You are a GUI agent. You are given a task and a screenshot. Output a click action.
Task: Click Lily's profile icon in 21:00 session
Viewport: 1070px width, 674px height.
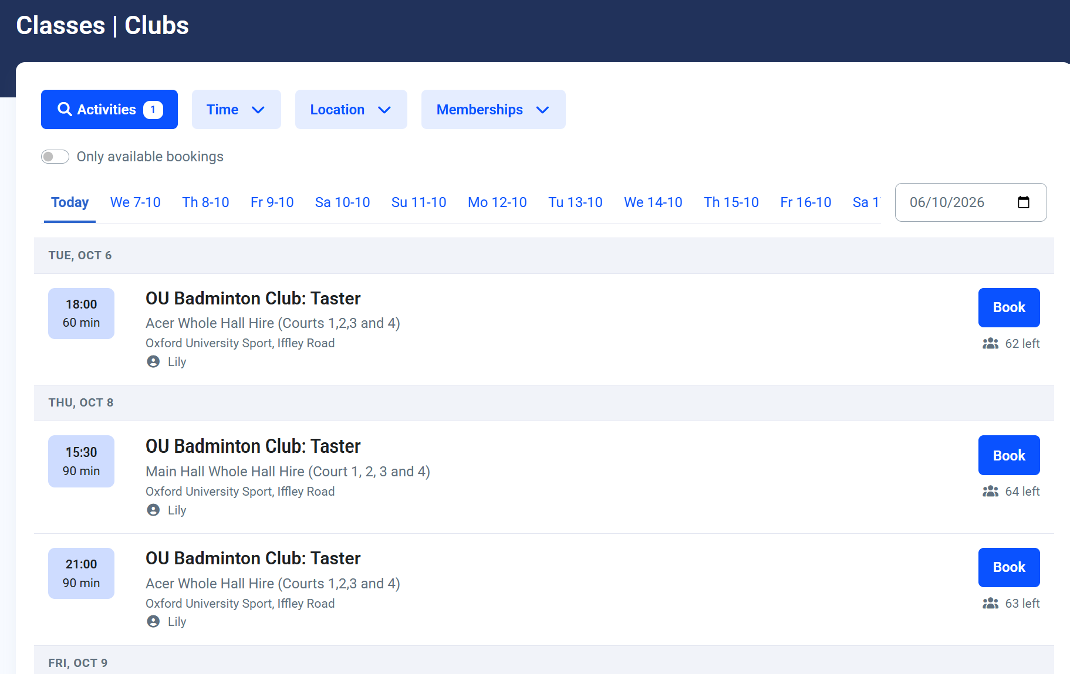[153, 622]
